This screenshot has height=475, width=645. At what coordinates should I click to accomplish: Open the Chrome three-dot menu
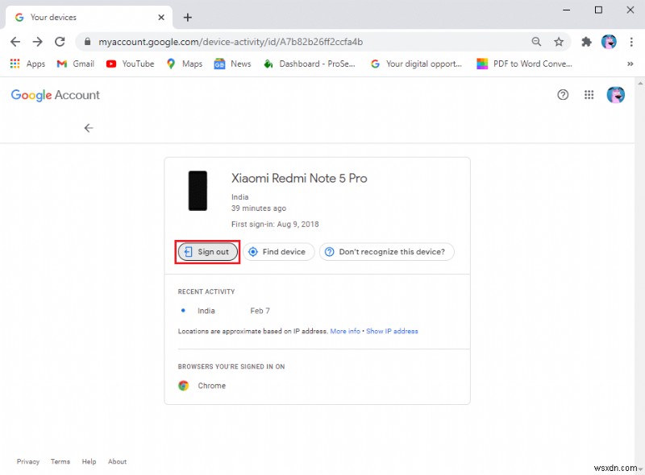click(631, 41)
